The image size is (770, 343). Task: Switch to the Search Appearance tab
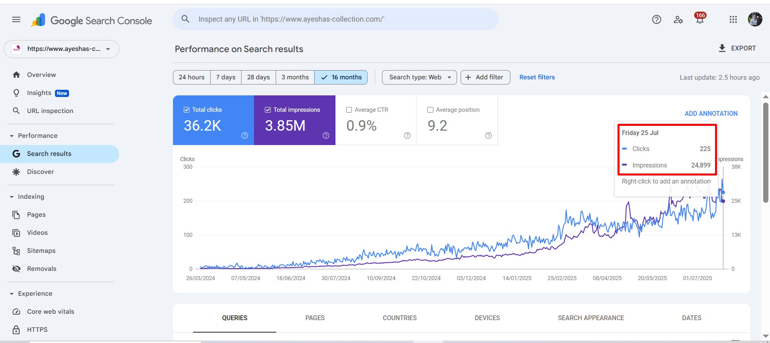[x=591, y=318]
